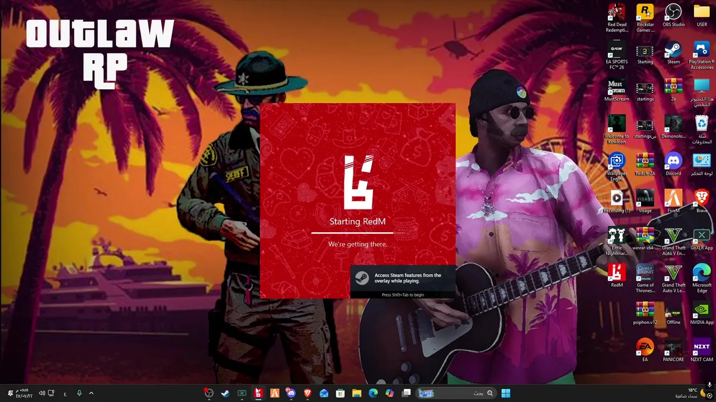Open the Control Panel desktop icon
The height and width of the screenshot is (402, 716).
pyautogui.click(x=701, y=165)
